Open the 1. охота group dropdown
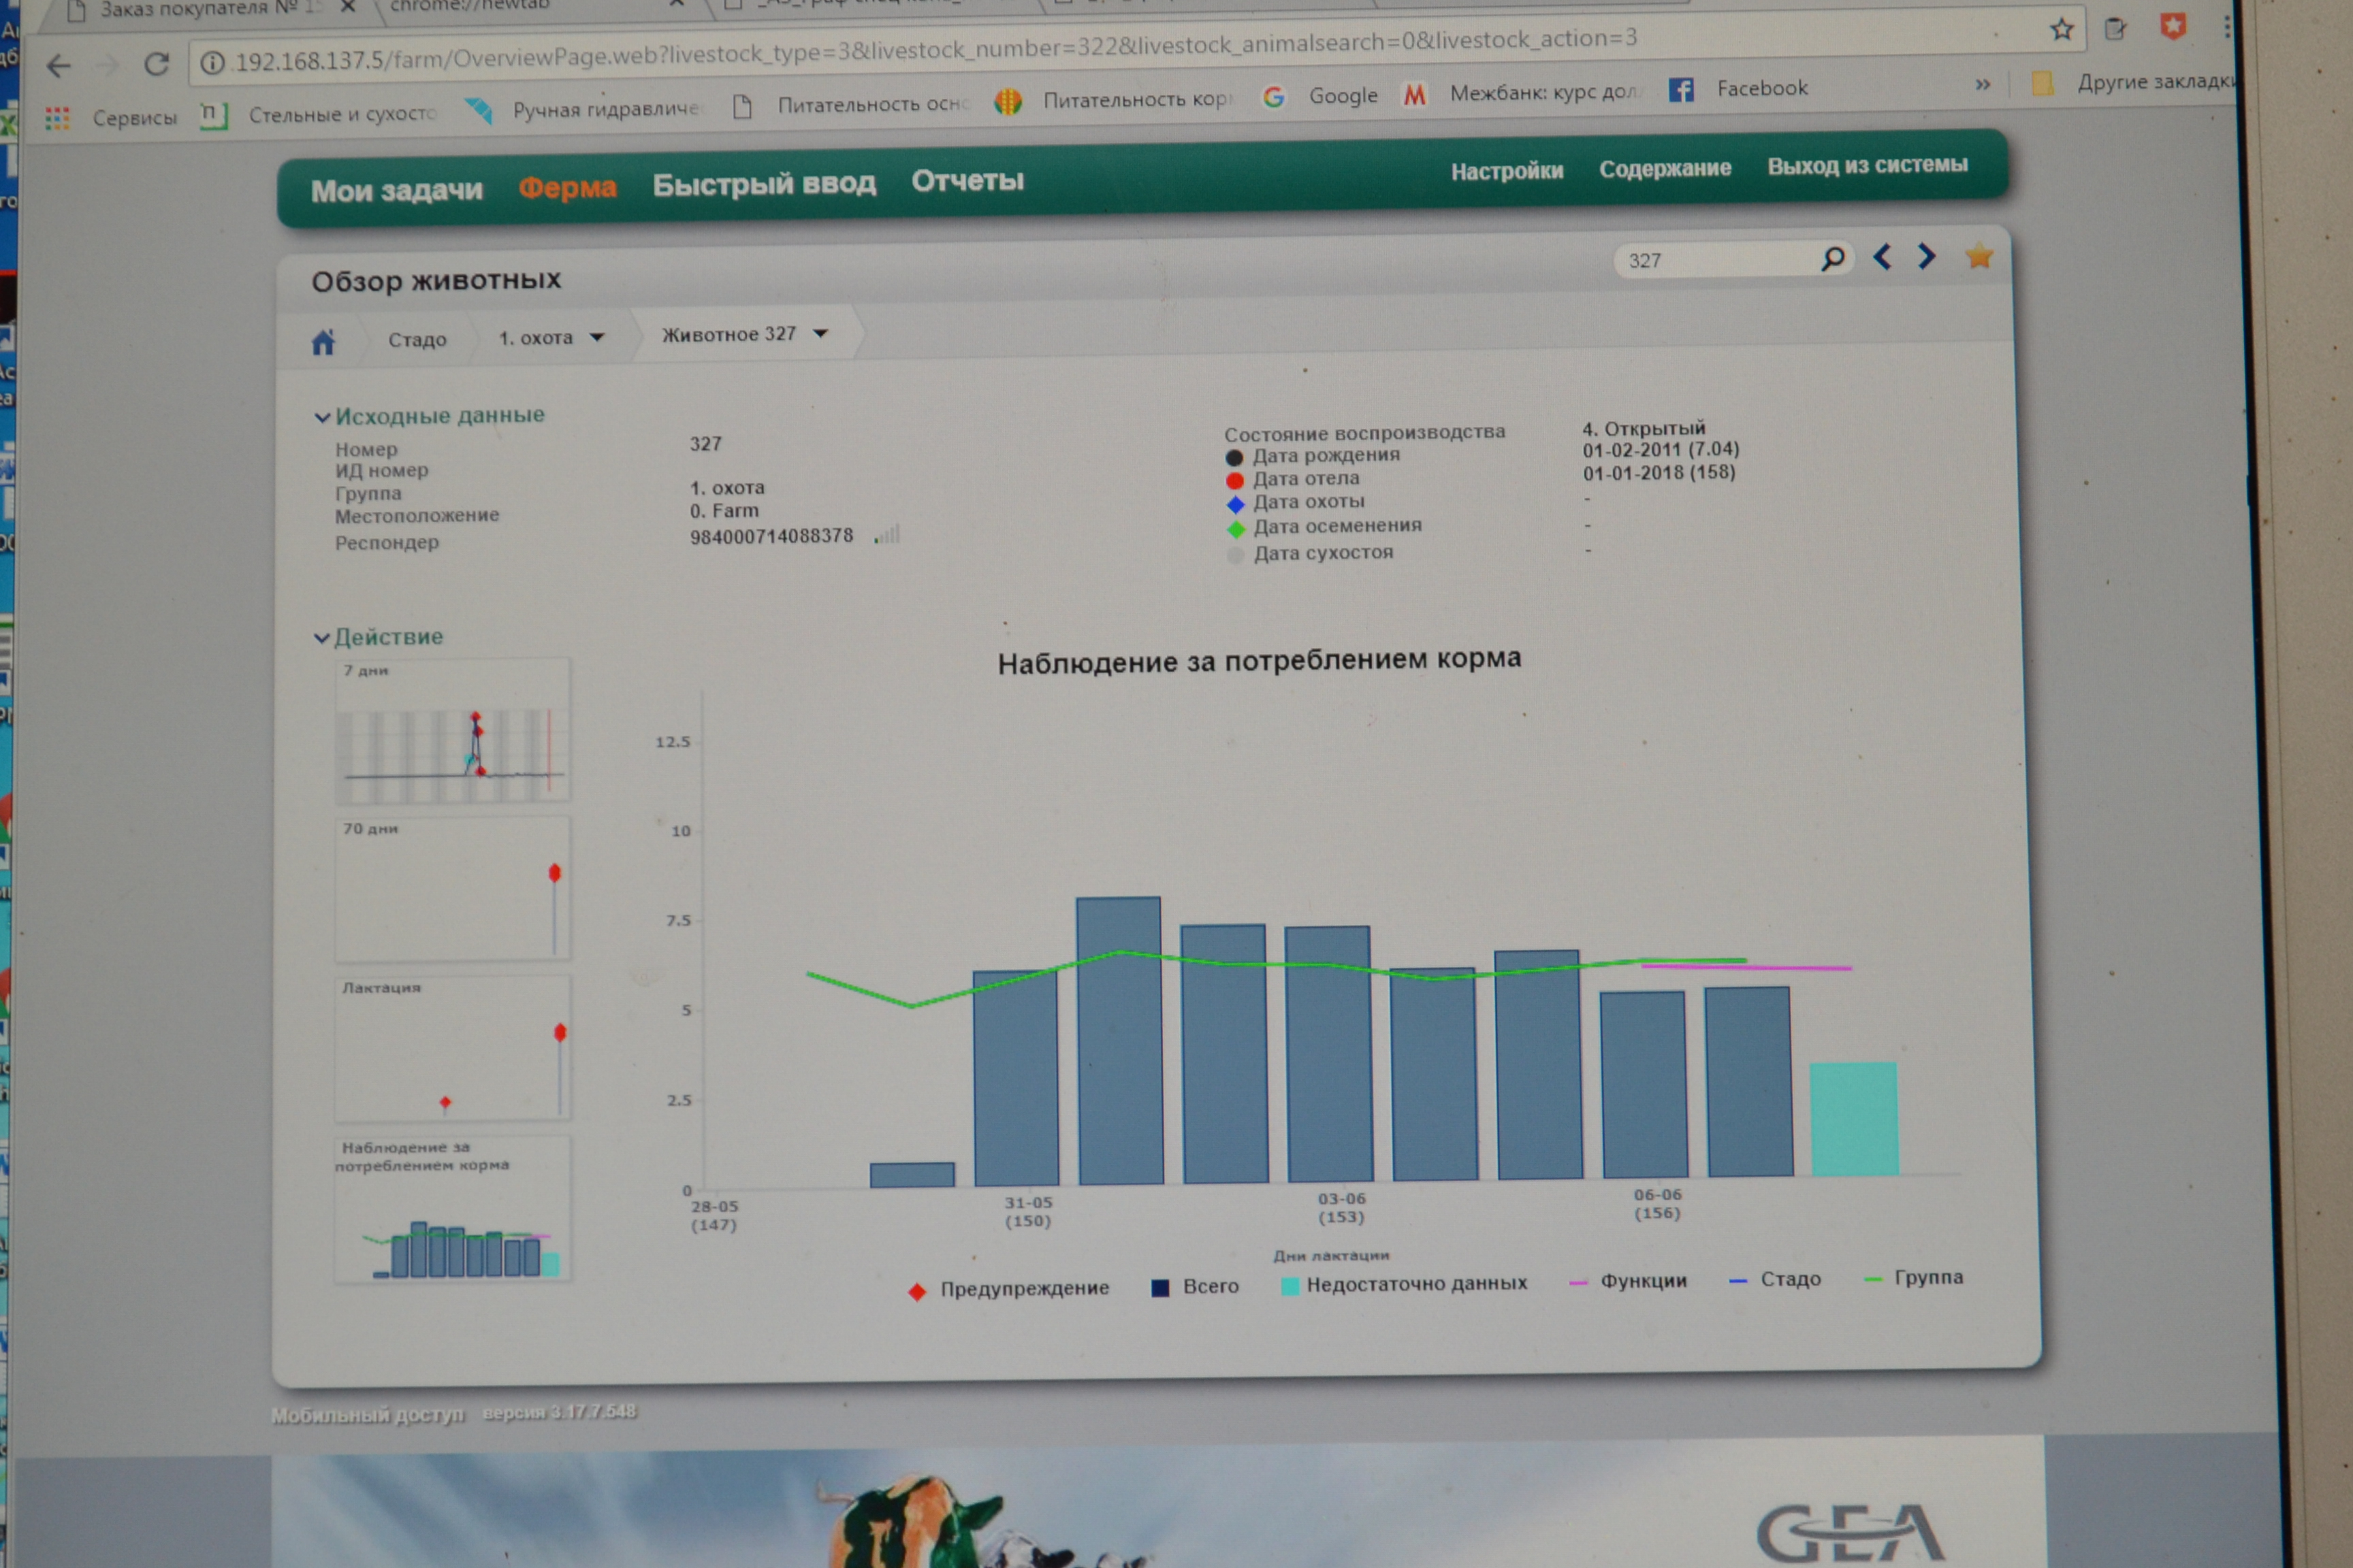 (x=596, y=337)
